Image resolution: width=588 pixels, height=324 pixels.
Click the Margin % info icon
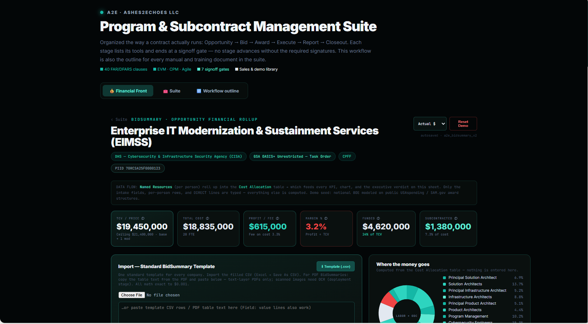(x=326, y=218)
